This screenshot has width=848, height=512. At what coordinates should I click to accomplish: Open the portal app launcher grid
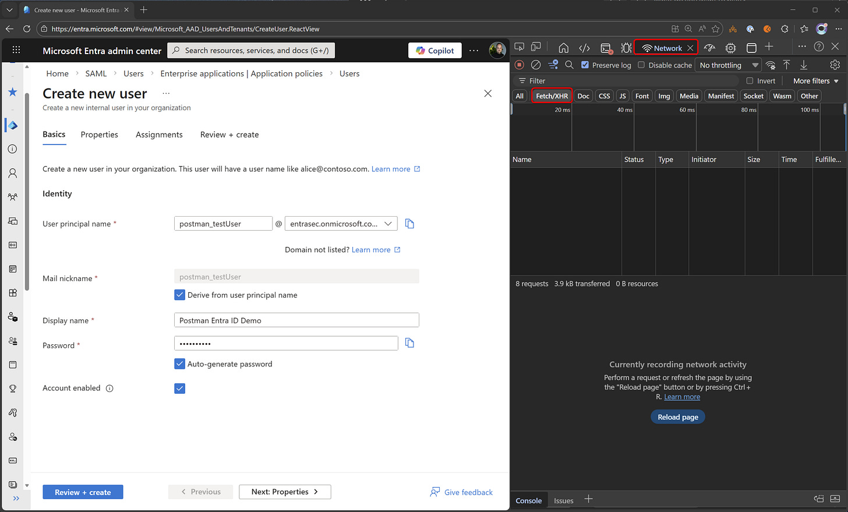pos(16,50)
